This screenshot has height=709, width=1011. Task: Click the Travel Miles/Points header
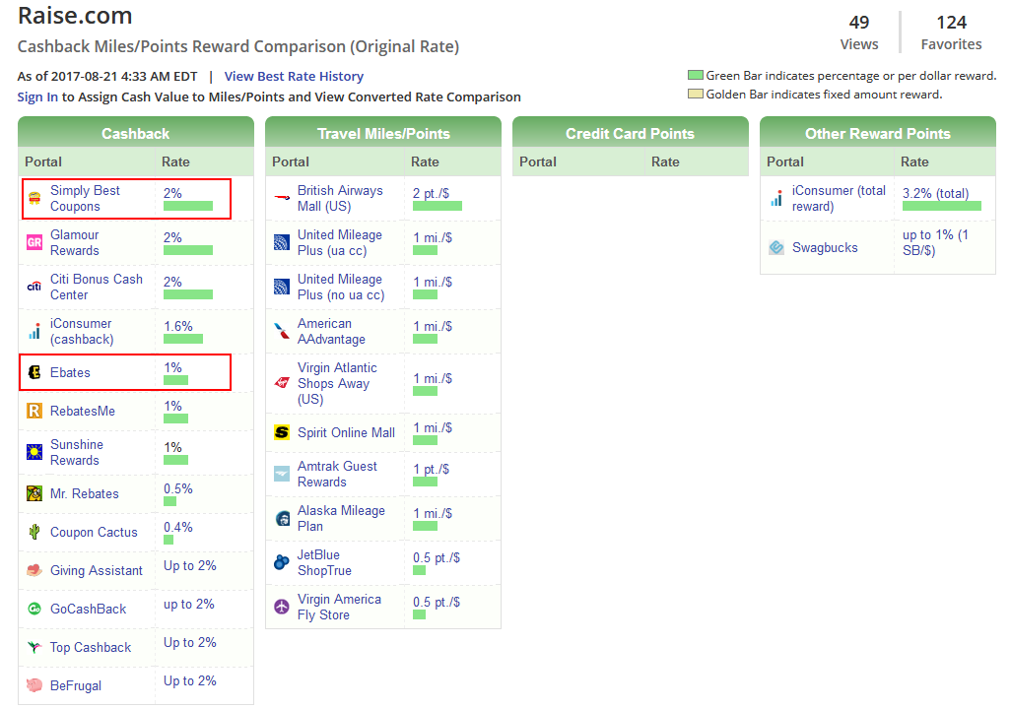coord(383,133)
